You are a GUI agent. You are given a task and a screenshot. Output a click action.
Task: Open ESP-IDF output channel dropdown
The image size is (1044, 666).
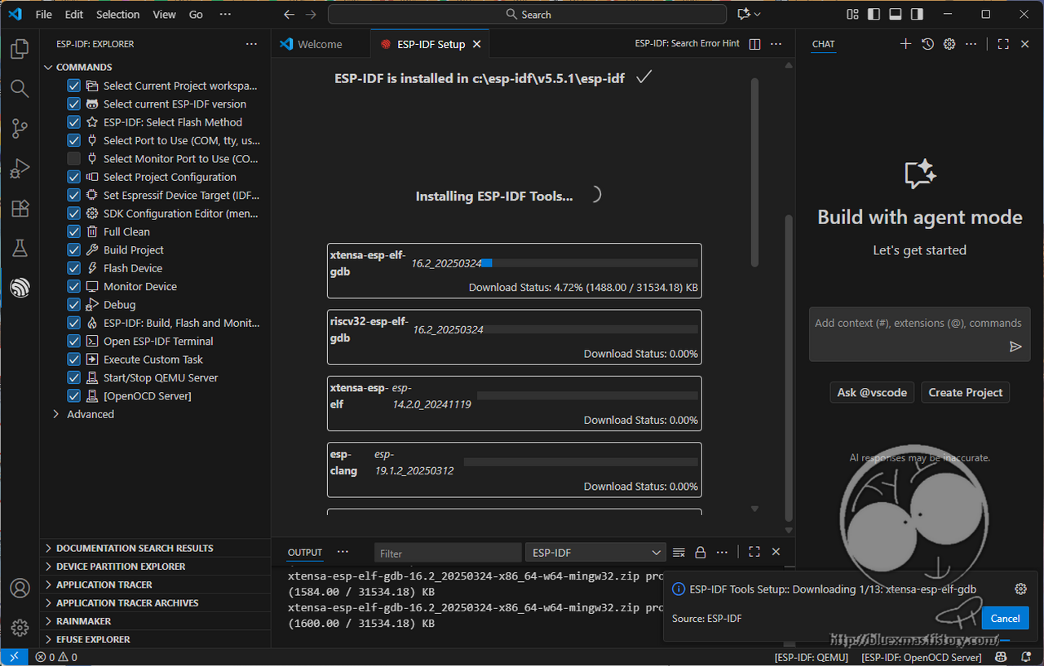(x=595, y=553)
